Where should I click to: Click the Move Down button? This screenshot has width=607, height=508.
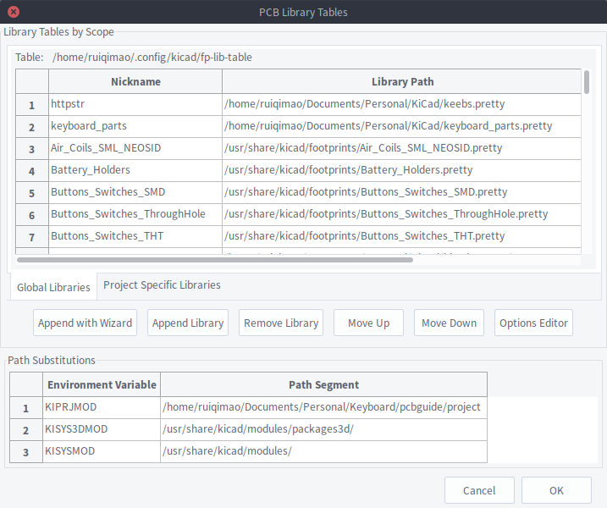449,323
